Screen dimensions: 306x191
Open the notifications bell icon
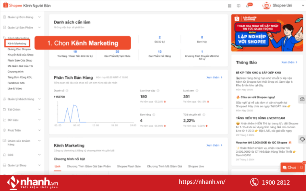click(x=248, y=6)
